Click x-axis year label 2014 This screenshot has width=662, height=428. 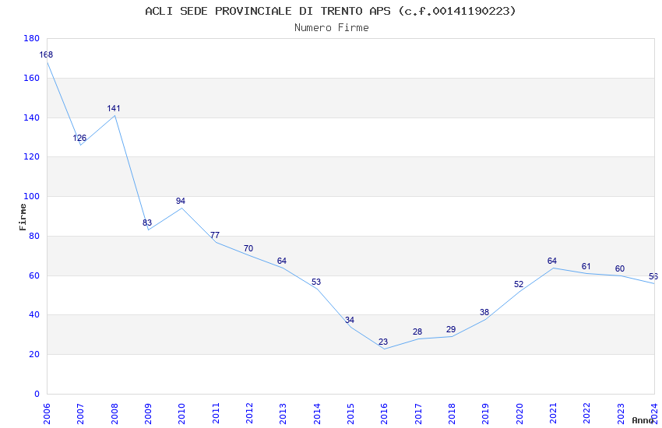[317, 414]
